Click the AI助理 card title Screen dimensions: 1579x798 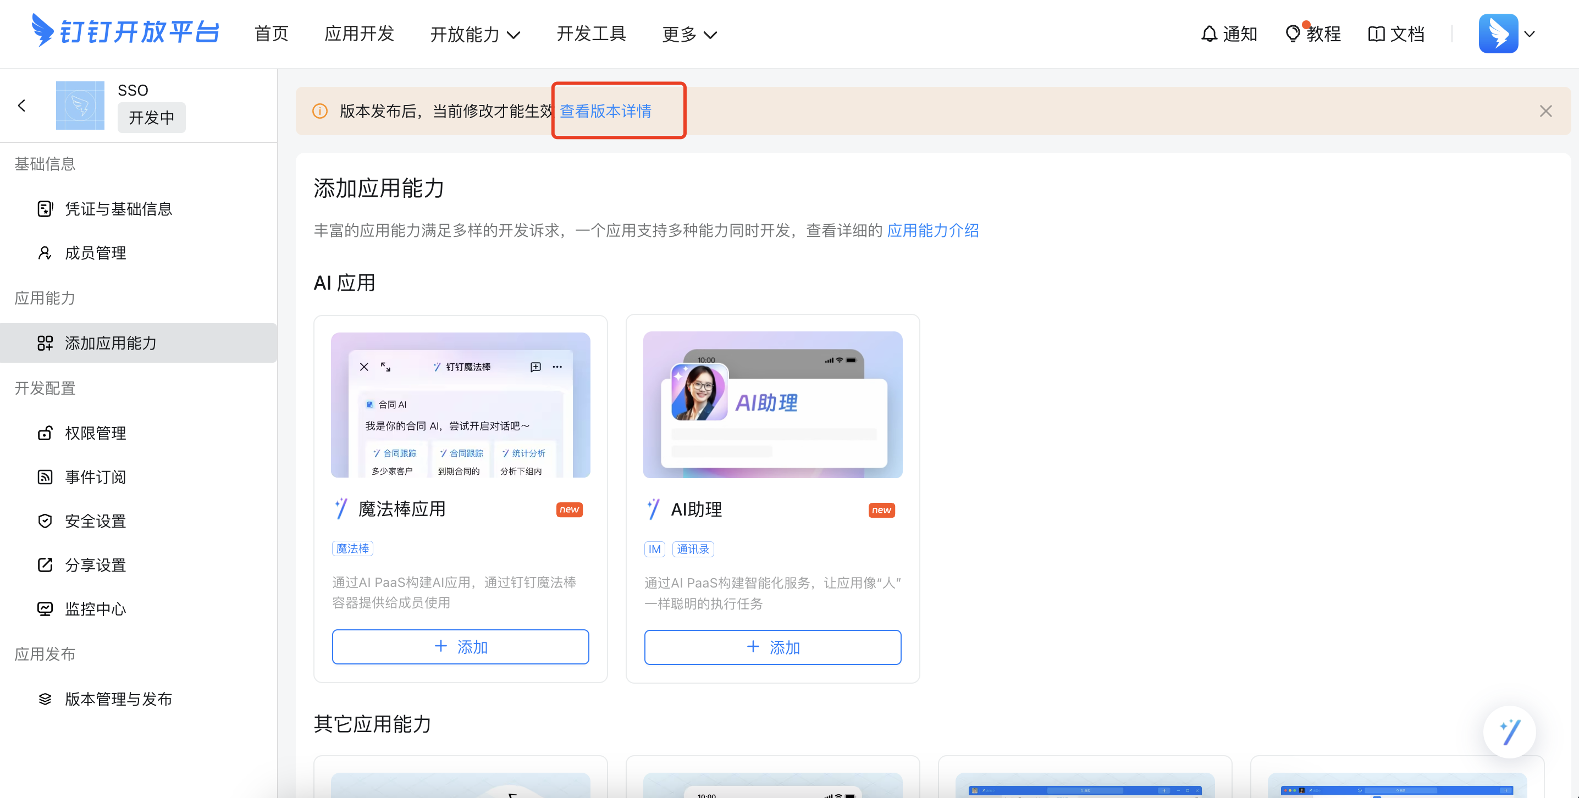697,510
